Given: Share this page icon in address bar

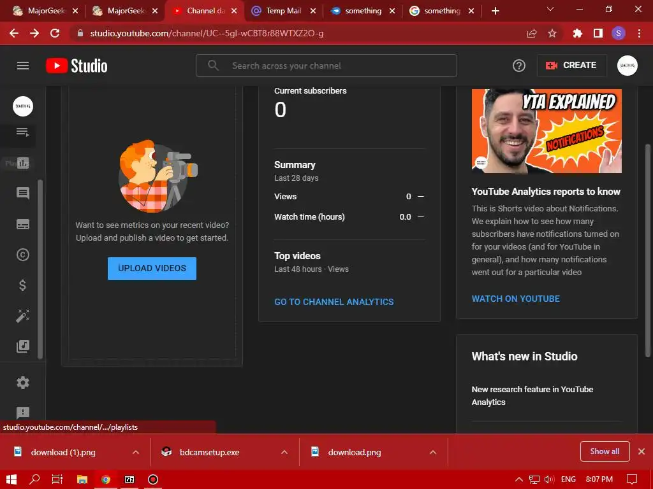Looking at the screenshot, I should 531,33.
